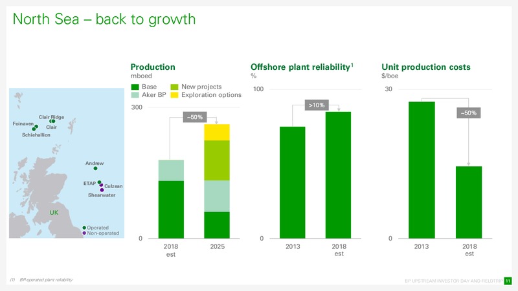Click the 'Shearwater' map label
Screen dimensions: 518x291
coord(102,195)
